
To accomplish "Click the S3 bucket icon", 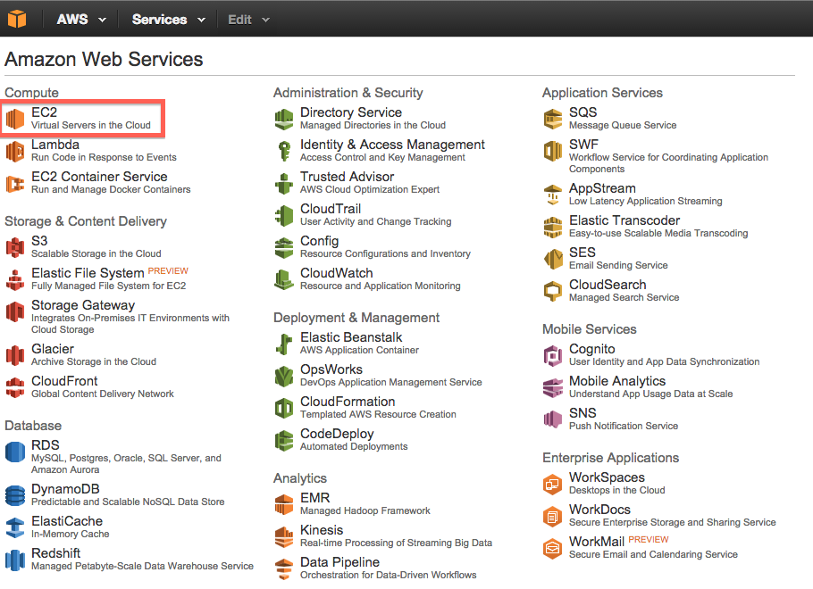I will tap(15, 247).
